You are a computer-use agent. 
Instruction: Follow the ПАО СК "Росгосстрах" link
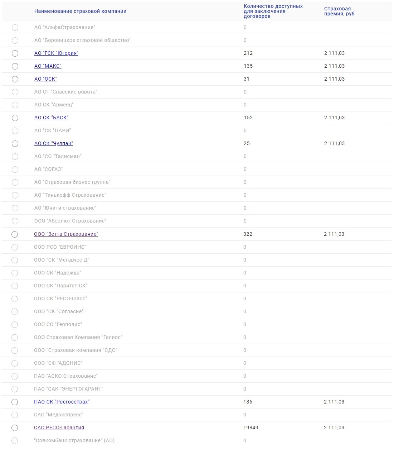pos(62,402)
